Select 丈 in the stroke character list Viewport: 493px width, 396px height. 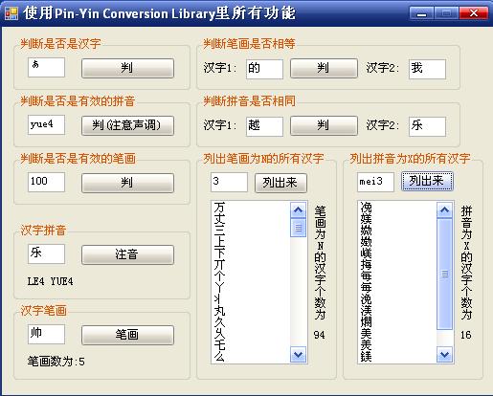click(219, 218)
